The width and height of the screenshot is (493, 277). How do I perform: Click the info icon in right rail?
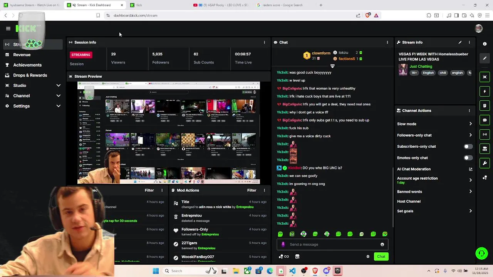485,44
